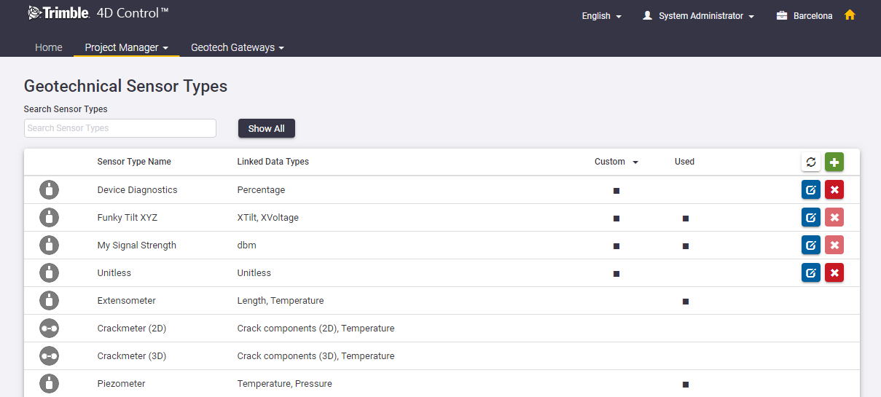Click the yellow home icon

coord(850,15)
